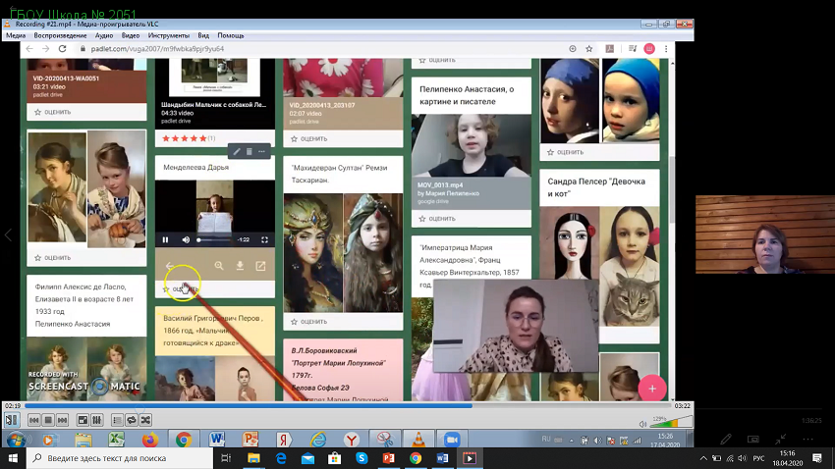Open the Вид menu
Screen dimensions: 835x469
[x=203, y=35]
